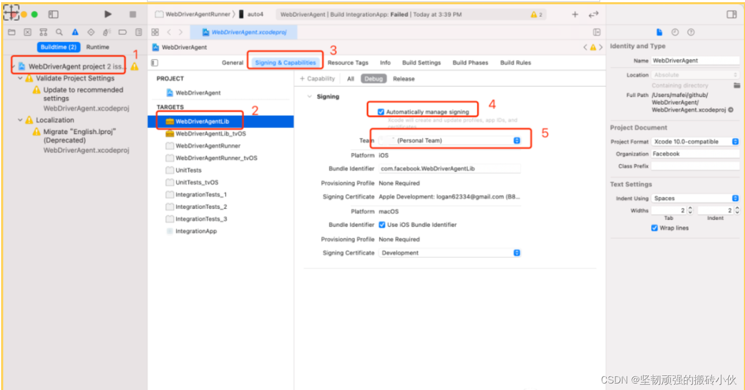The image size is (745, 390).
Task: Show the File inspector
Action: pyautogui.click(x=659, y=32)
